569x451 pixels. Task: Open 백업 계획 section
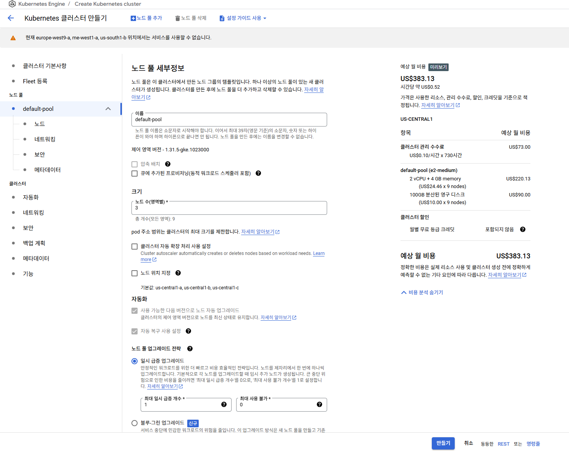tap(34, 243)
